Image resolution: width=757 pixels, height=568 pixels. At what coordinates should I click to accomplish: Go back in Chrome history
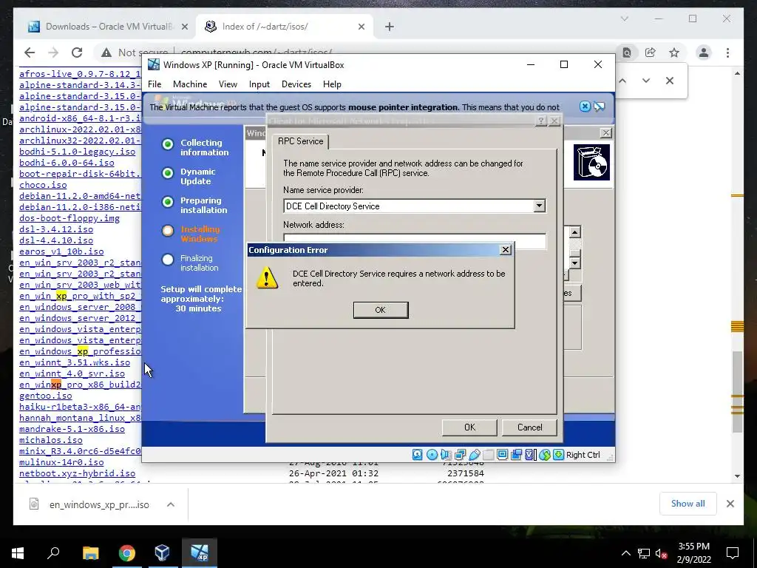pos(30,53)
